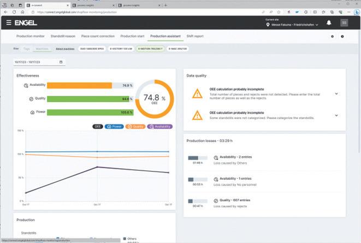Open the gear settings icon beside Shift report

point(332,37)
